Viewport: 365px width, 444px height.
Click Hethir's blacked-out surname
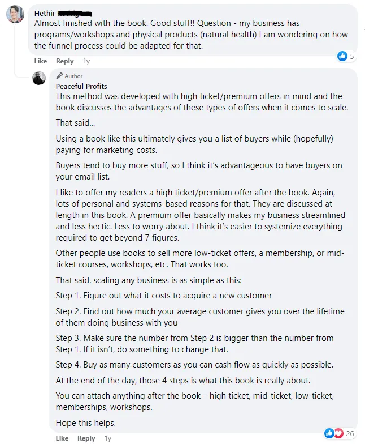click(x=75, y=14)
